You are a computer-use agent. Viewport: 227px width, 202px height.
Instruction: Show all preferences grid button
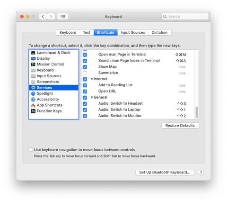point(63,17)
